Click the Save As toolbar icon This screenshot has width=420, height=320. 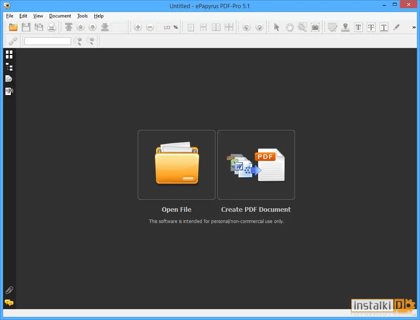39,27
